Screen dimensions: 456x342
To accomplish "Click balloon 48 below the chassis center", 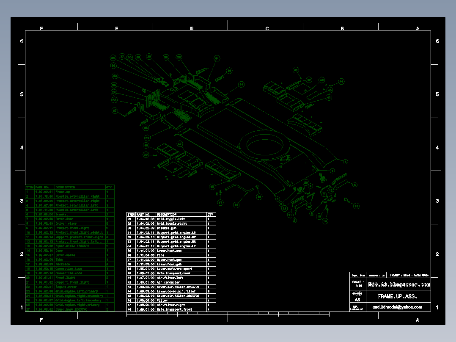I will pyautogui.click(x=212, y=187).
